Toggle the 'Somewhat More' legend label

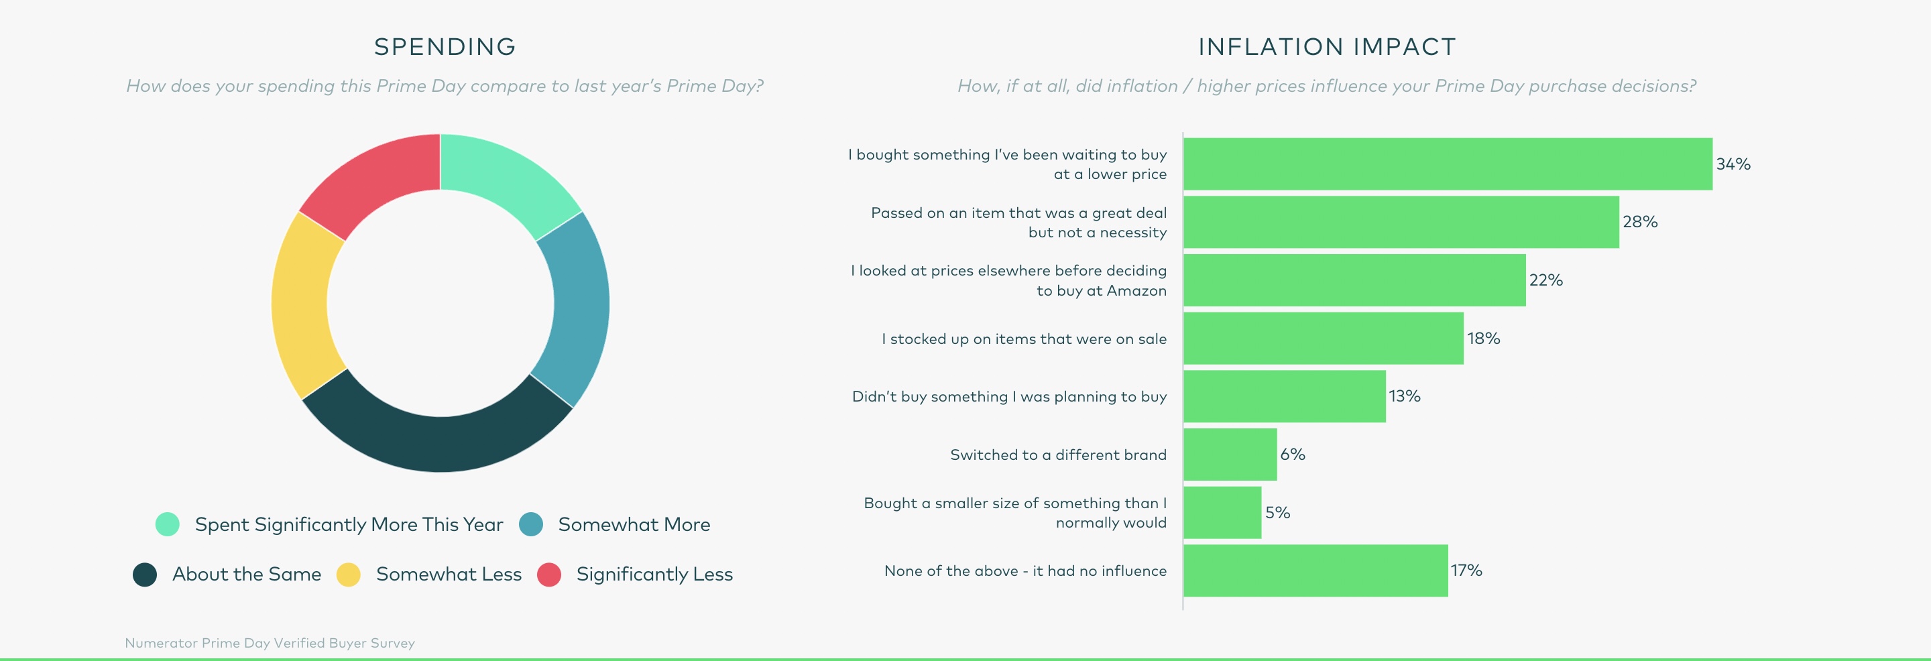click(634, 524)
